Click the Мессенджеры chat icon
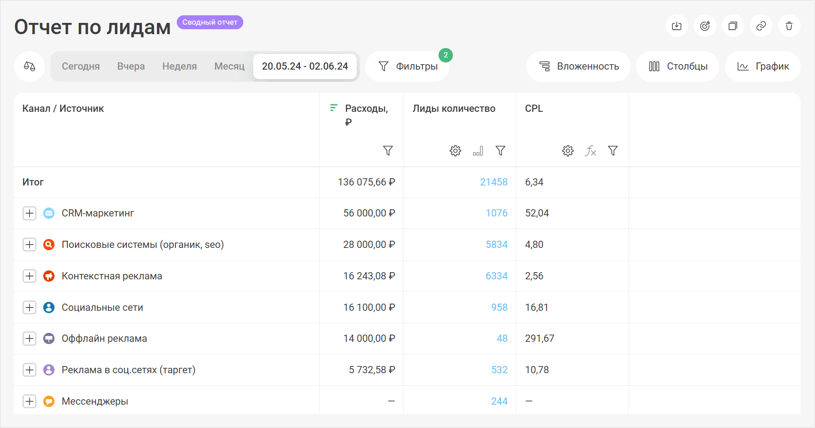815x428 pixels. pyautogui.click(x=49, y=402)
